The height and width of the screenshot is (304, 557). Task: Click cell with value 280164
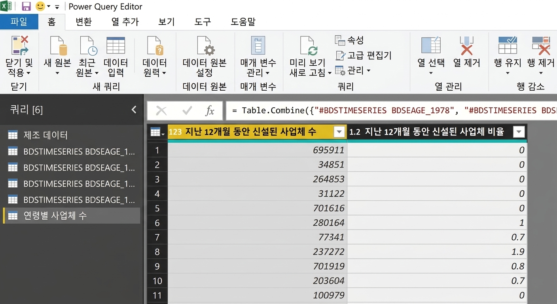[257, 223]
